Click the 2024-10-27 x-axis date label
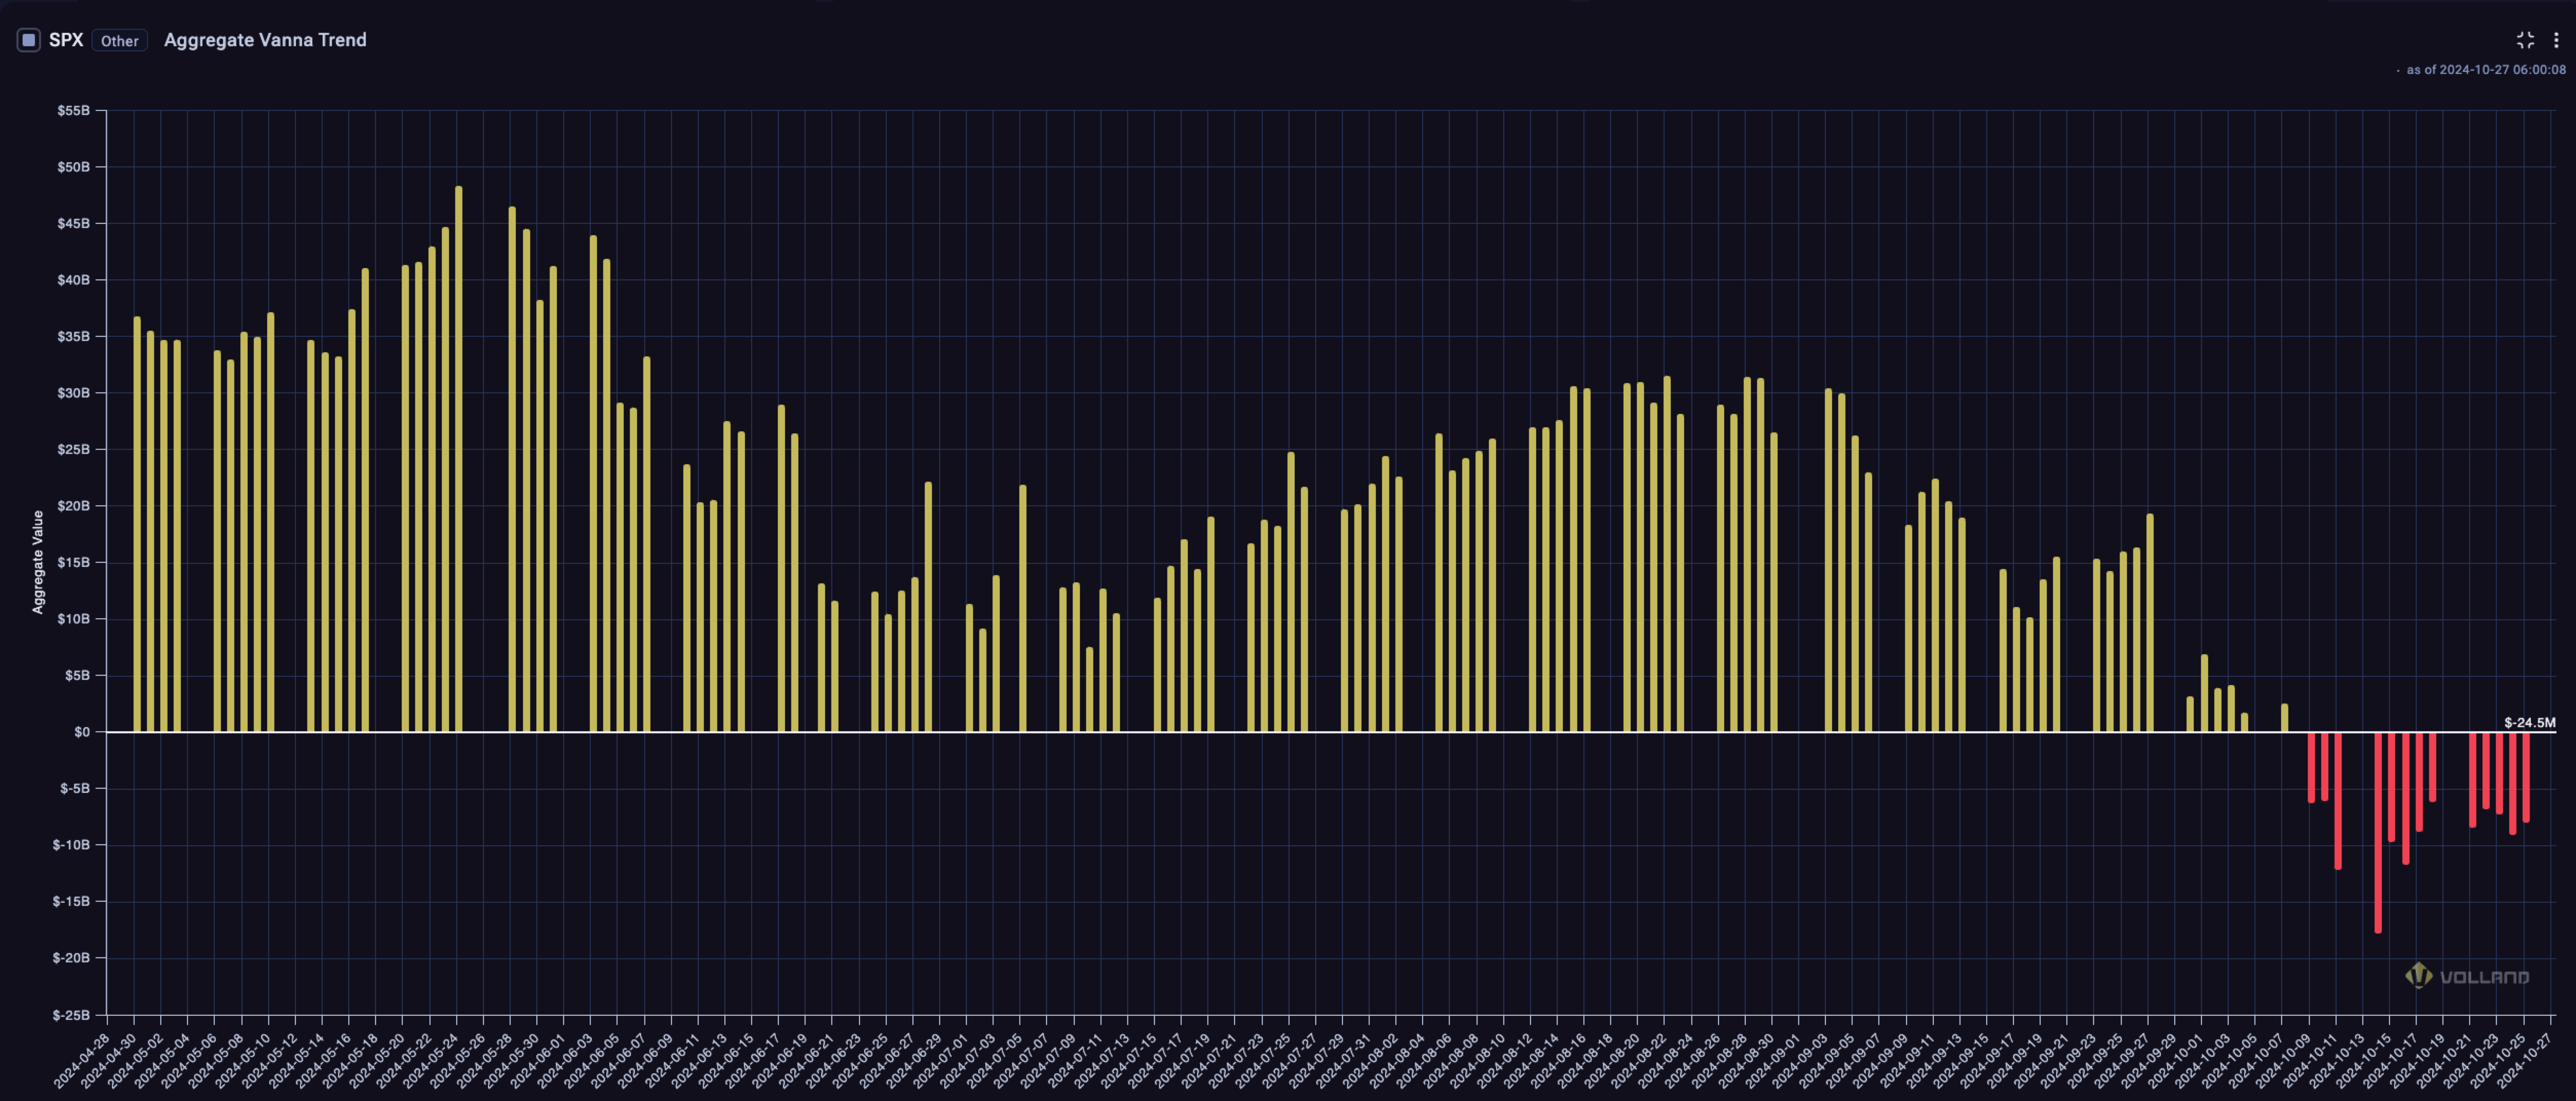Image resolution: width=2576 pixels, height=1101 pixels. pyautogui.click(x=2525, y=1061)
